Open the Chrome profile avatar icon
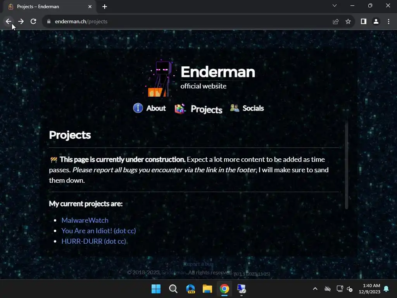The image size is (397, 298). (376, 22)
